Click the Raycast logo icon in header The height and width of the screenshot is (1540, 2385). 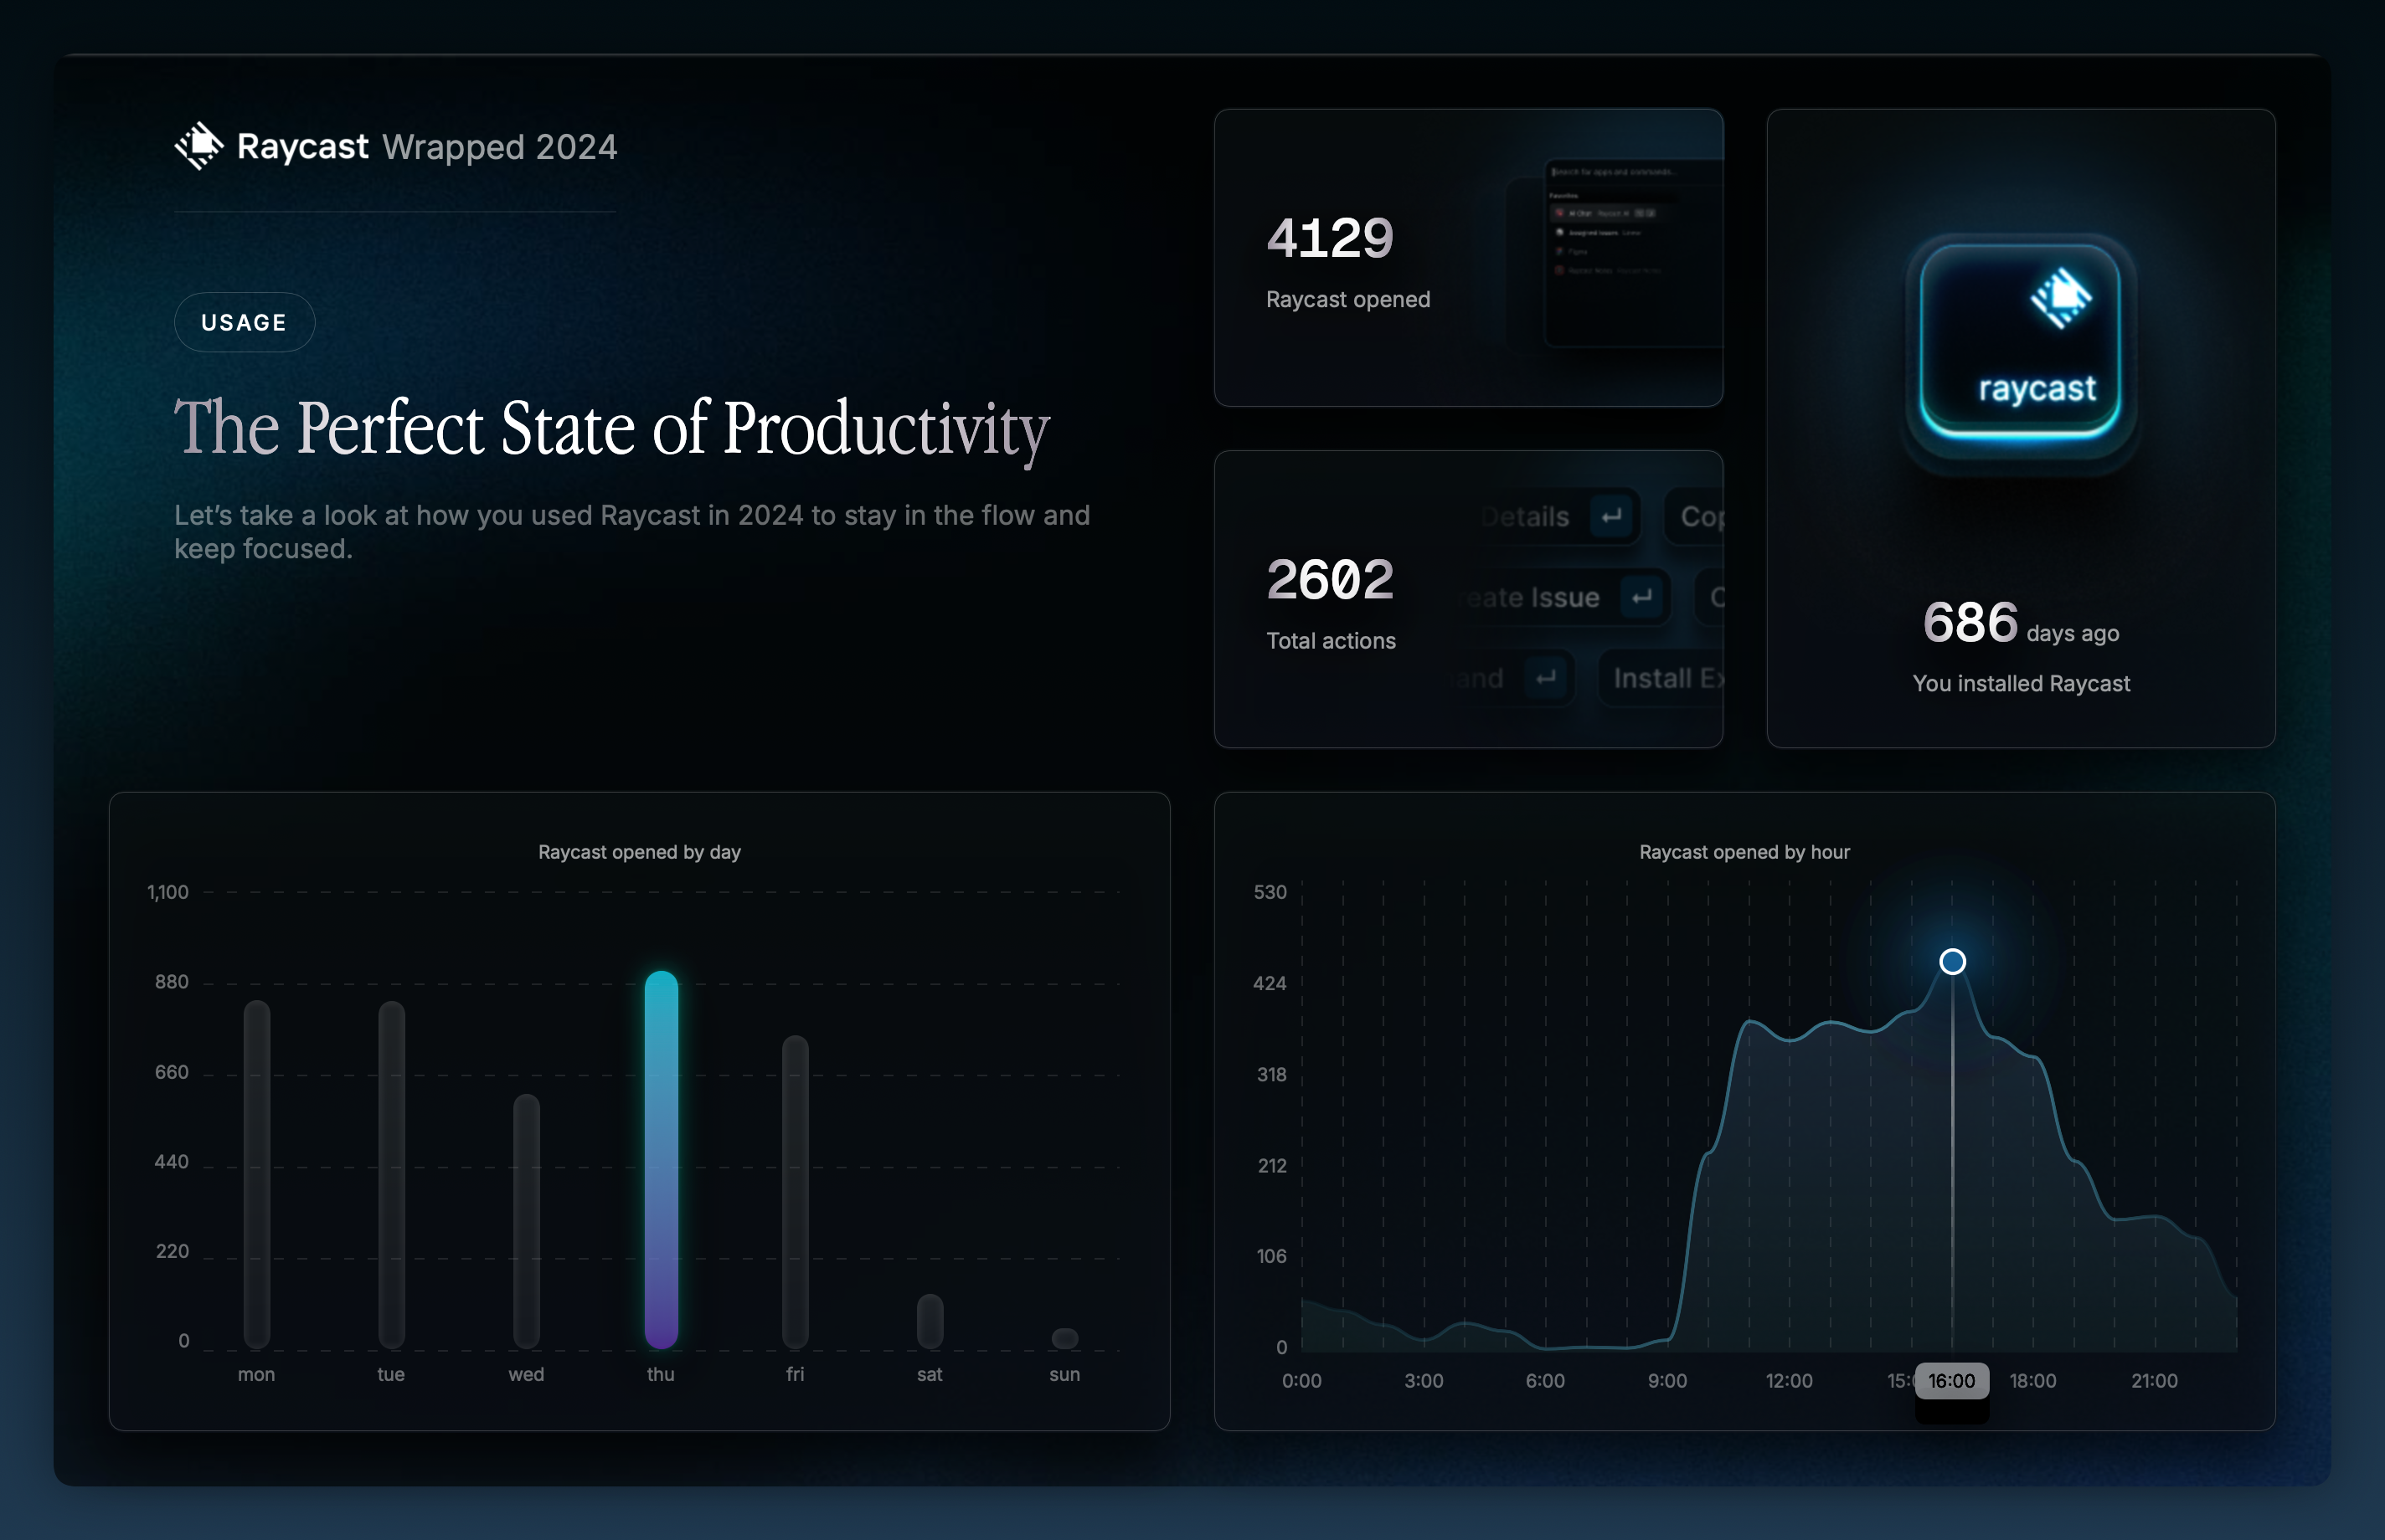(199, 146)
